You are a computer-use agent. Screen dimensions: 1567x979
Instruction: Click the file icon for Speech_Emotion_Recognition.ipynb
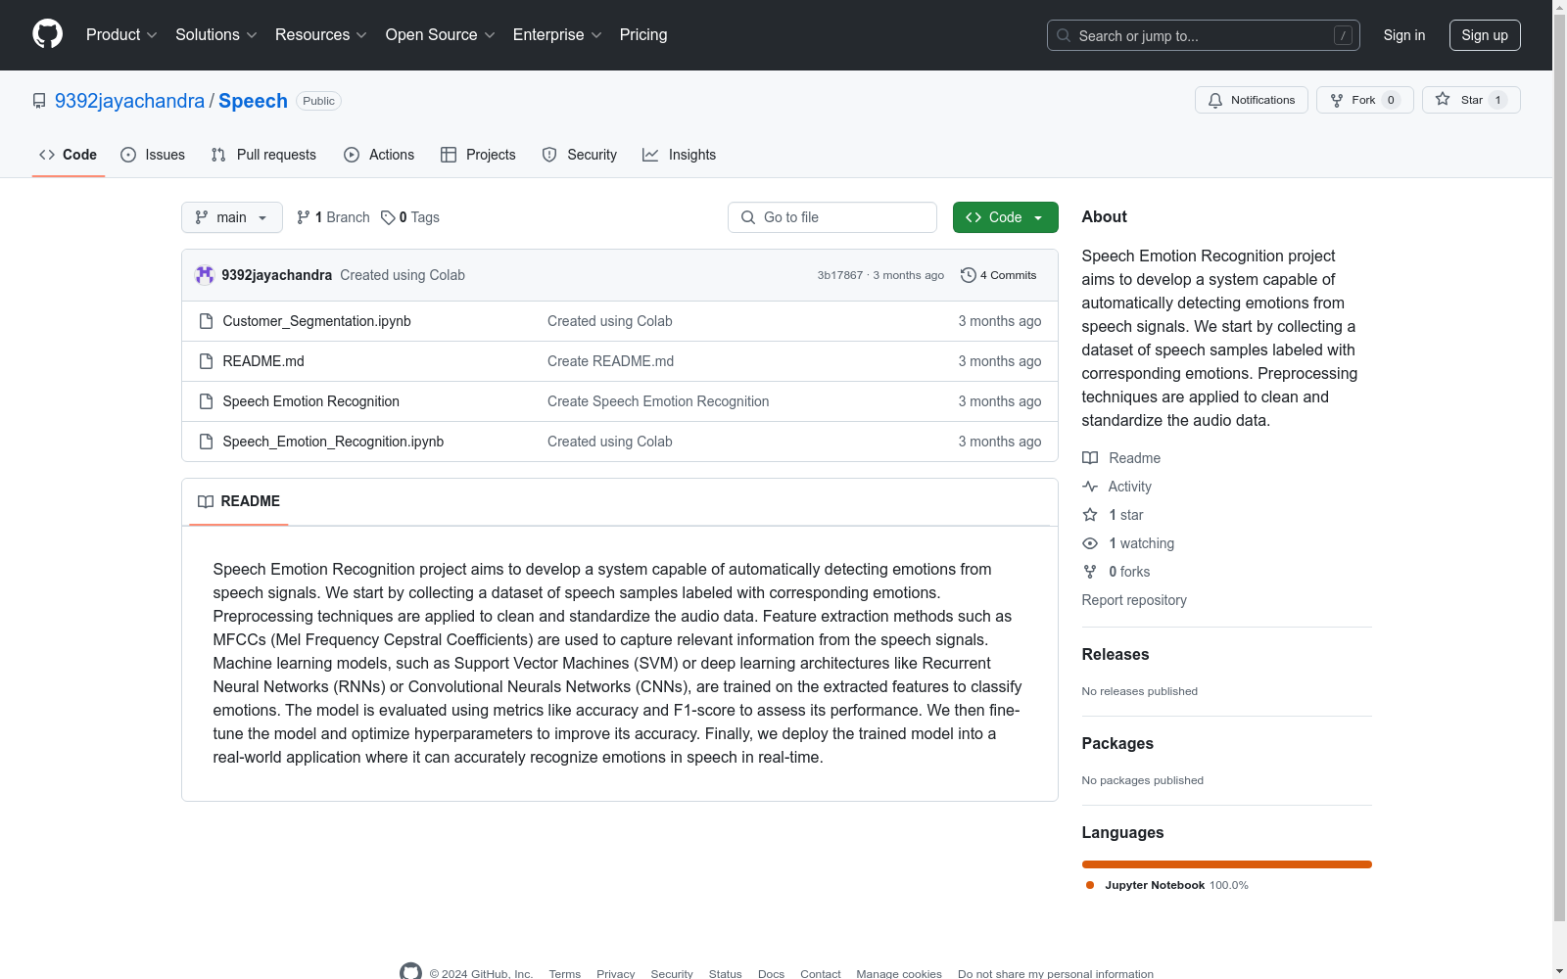(x=206, y=442)
